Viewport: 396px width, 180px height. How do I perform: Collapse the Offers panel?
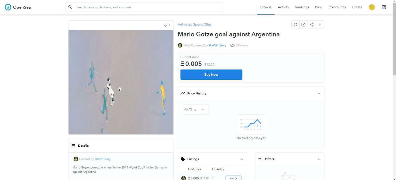tap(319, 159)
